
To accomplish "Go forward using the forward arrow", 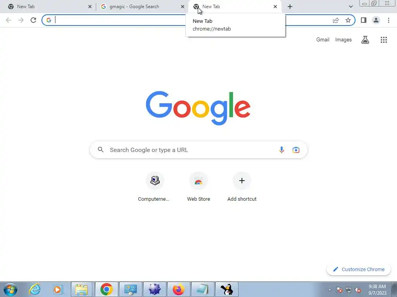I will pos(21,20).
